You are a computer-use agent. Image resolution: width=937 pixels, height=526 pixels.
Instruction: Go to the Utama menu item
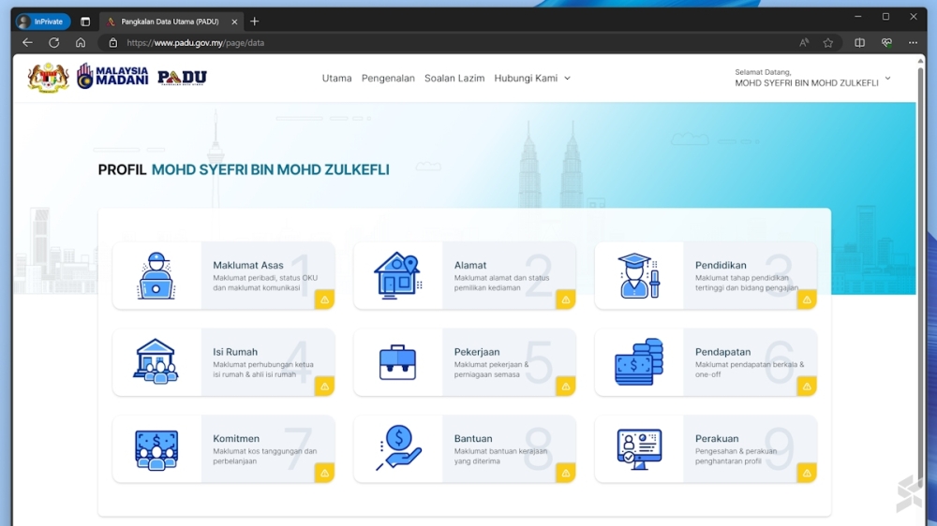click(x=336, y=79)
